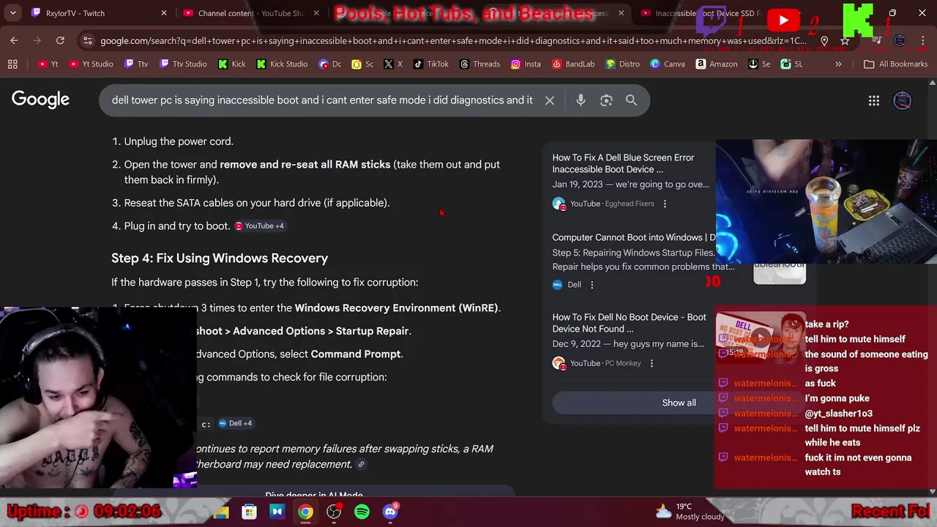
Task: Open the site information icon in address bar
Action: point(88,41)
